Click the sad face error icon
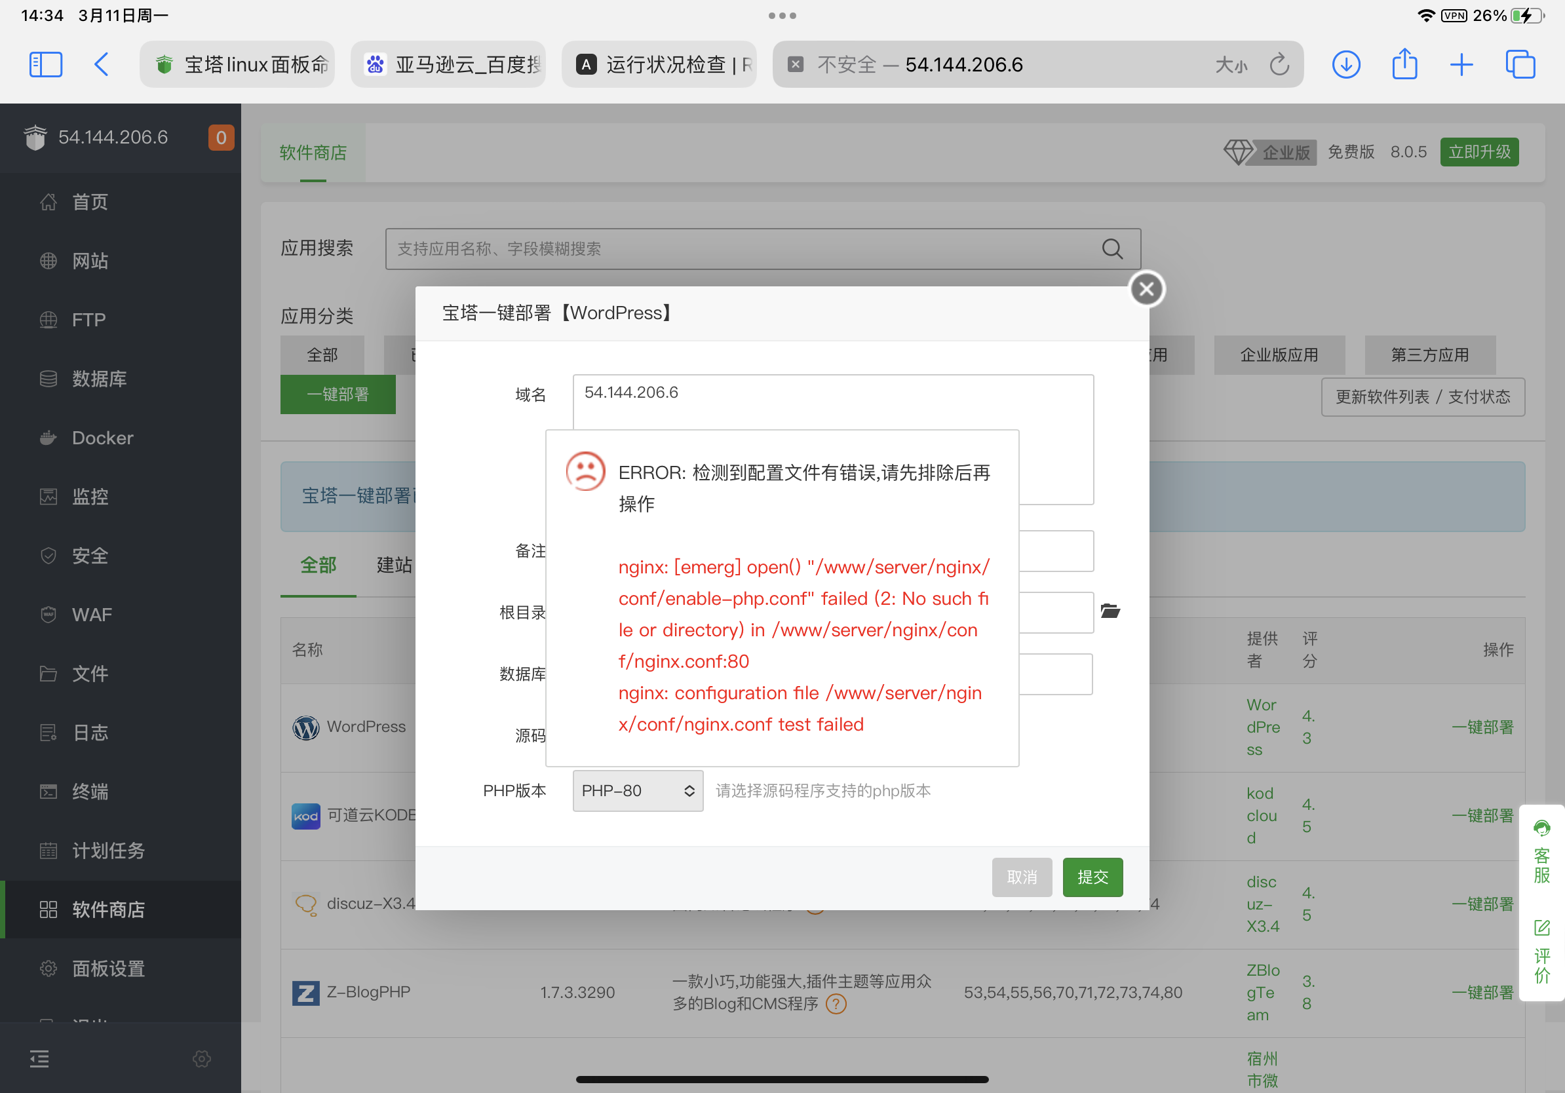Screen dimensions: 1565x1093 coord(585,471)
